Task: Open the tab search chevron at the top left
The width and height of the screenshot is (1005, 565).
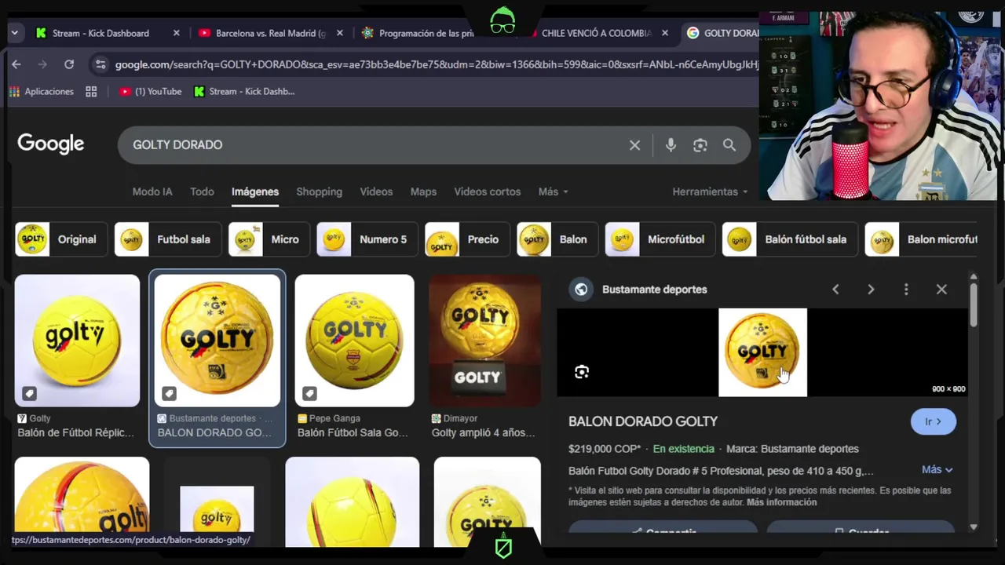Action: [x=14, y=33]
